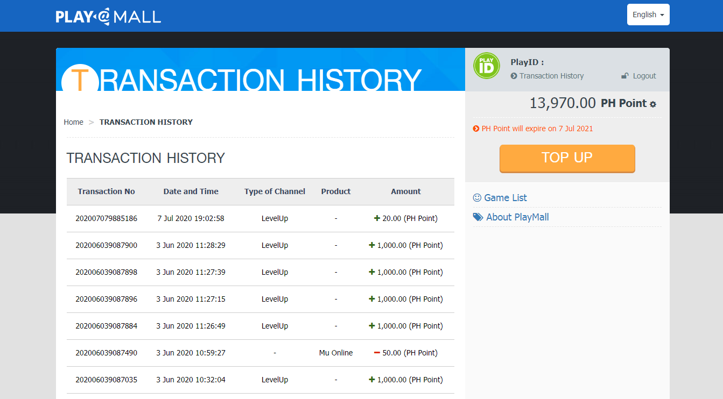The width and height of the screenshot is (723, 399).
Task: Click the minus 50.00 (PH Point) amount
Action: [x=410, y=353]
